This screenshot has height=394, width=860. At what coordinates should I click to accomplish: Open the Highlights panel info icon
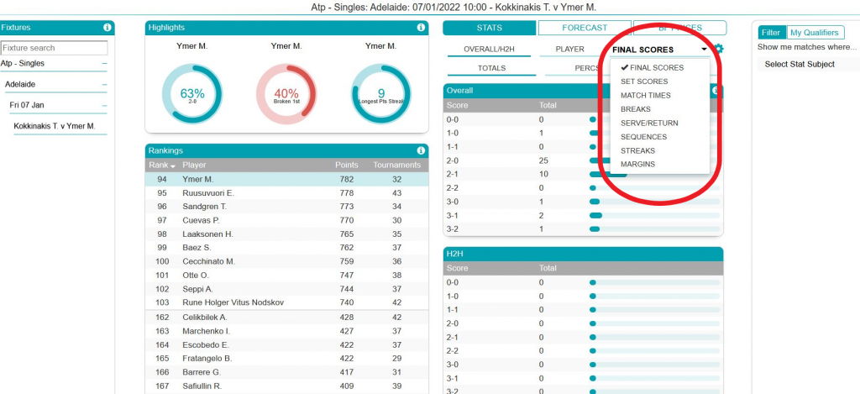coord(421,28)
